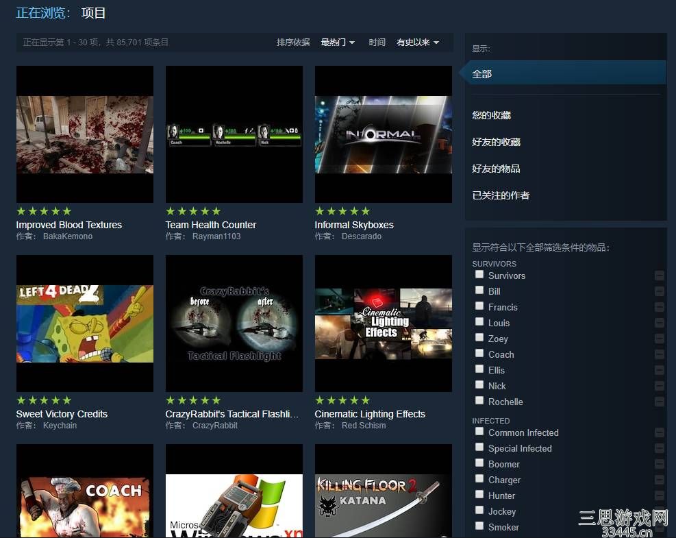Click the author name Descarado
This screenshot has height=538, width=676.
coord(361,236)
